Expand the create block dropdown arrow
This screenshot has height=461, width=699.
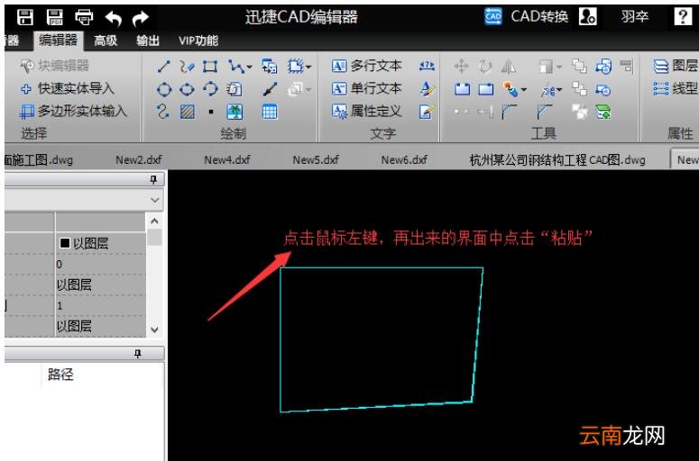coord(308,68)
